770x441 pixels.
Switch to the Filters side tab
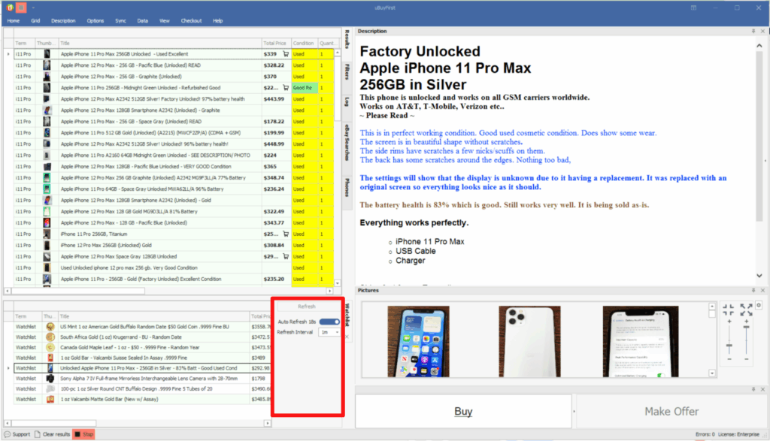(347, 71)
